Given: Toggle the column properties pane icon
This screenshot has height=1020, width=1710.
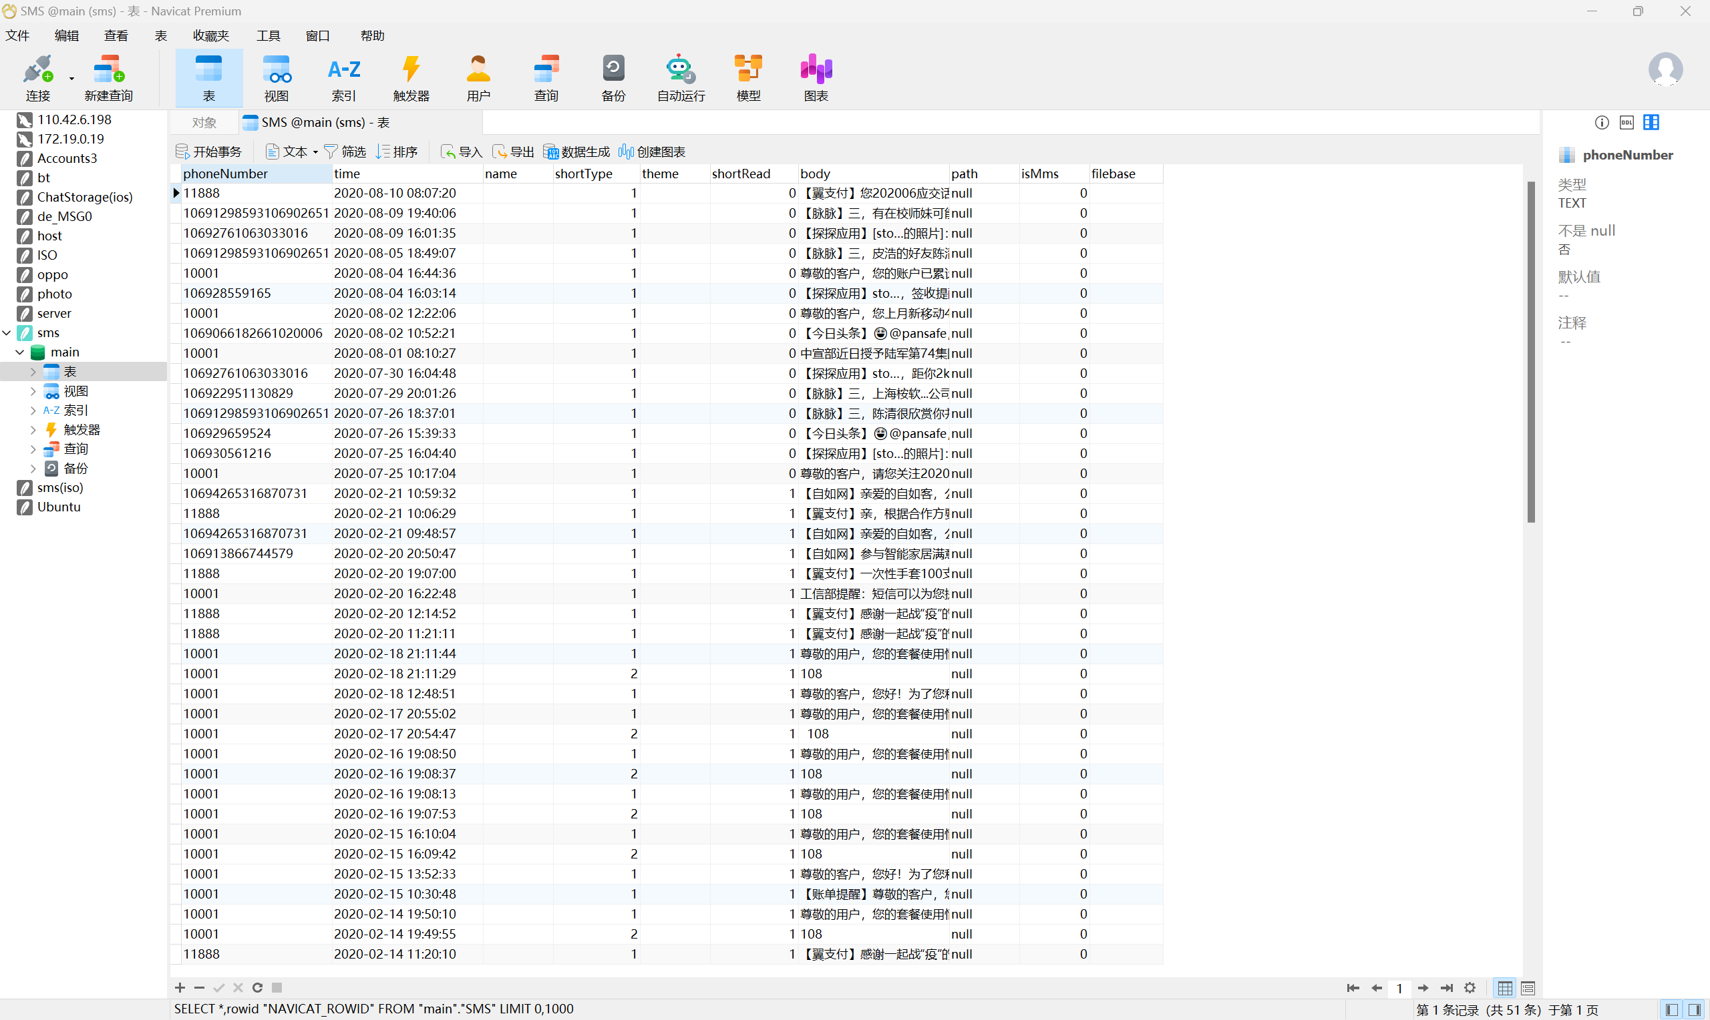Looking at the screenshot, I should pos(1651,122).
